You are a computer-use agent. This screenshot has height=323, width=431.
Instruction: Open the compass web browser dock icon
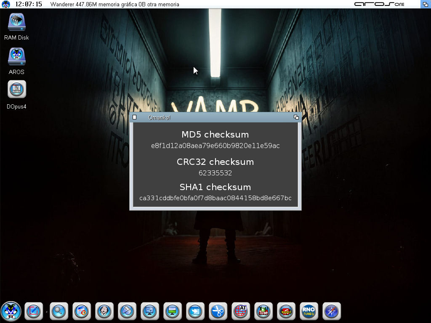pos(331,311)
